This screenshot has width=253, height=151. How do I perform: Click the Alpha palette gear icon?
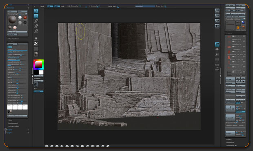[6, 129]
